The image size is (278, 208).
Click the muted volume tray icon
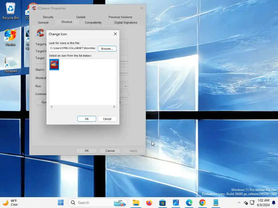click(x=246, y=203)
